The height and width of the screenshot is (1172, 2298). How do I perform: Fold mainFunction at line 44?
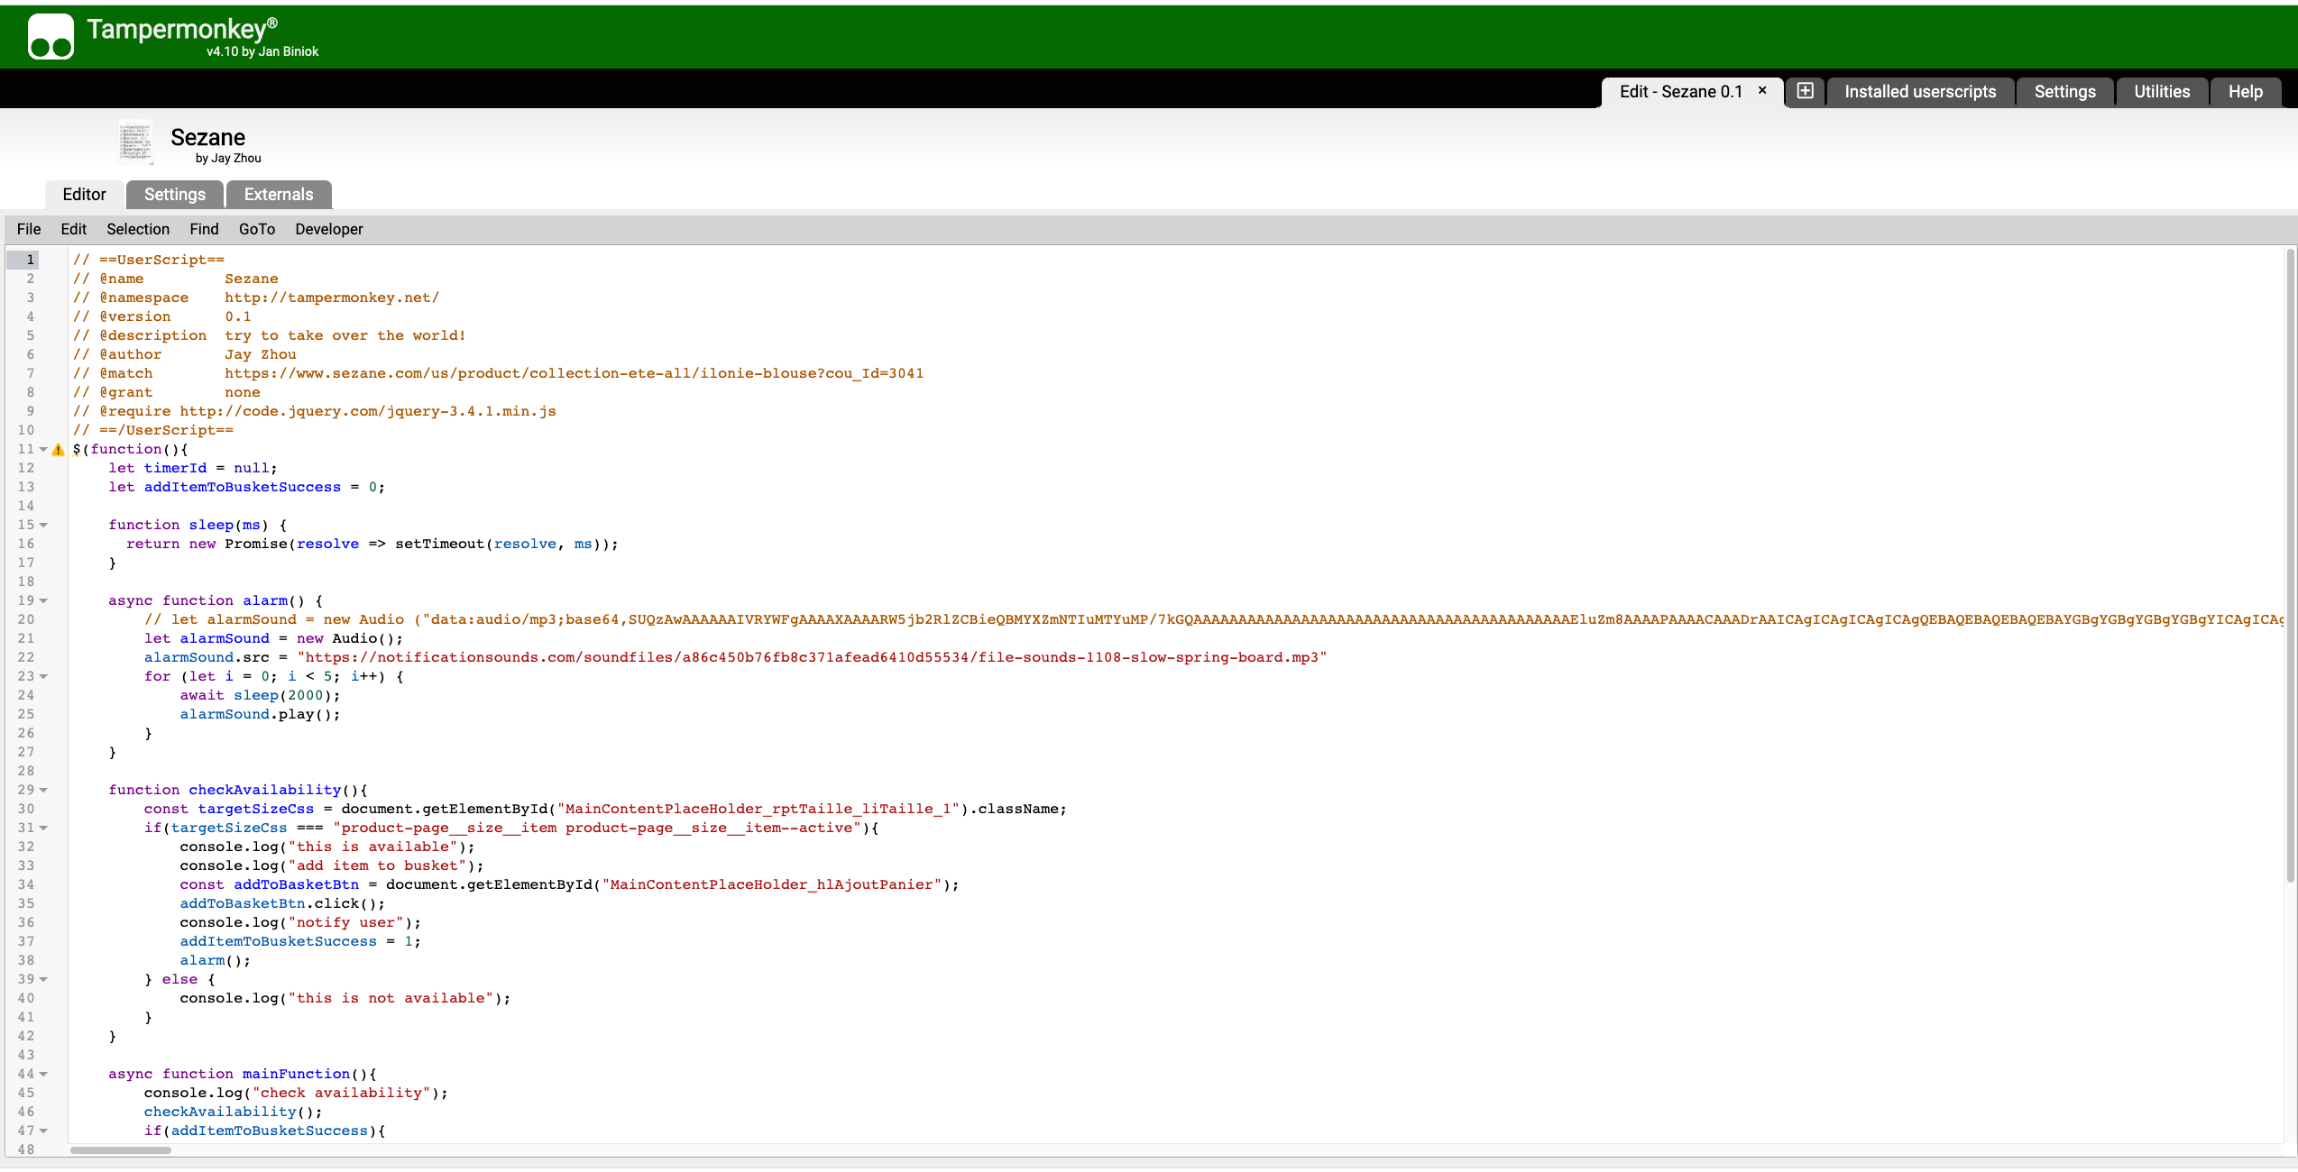pyautogui.click(x=43, y=1074)
